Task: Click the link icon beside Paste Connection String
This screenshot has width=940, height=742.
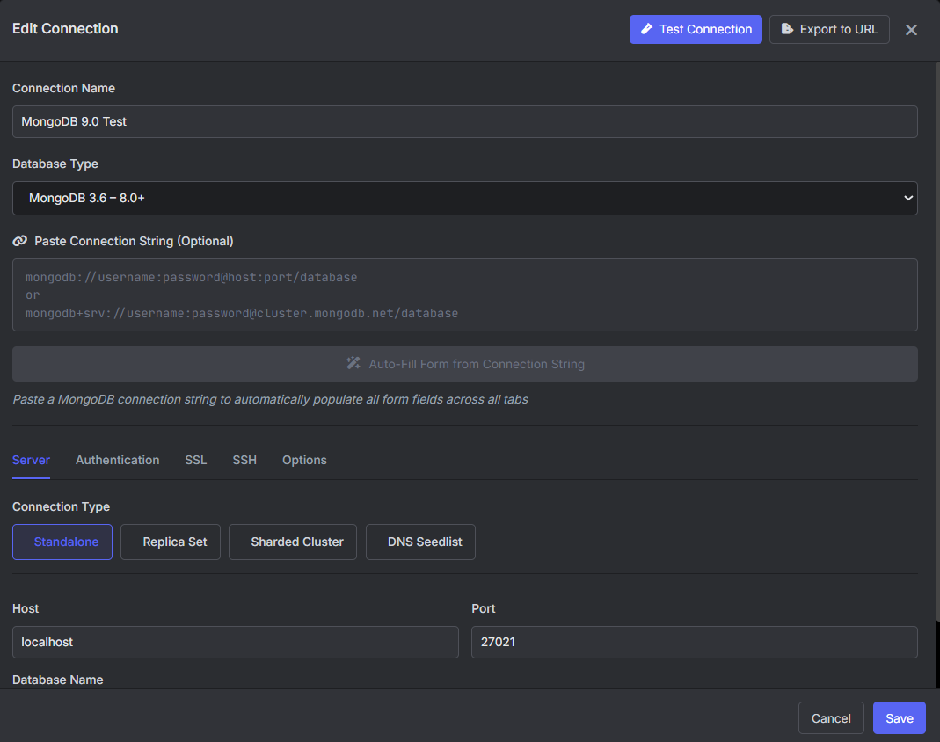Action: [x=19, y=241]
